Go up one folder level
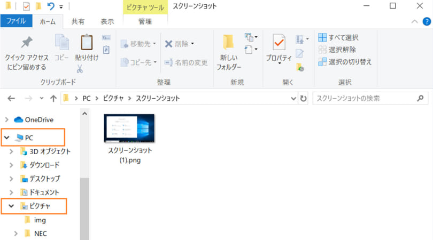This screenshot has width=433, height=240. [53, 98]
